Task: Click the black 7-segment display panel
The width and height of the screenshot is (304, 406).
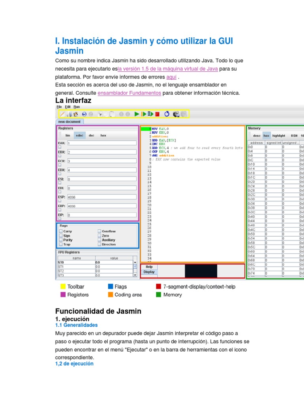Action: (x=201, y=271)
